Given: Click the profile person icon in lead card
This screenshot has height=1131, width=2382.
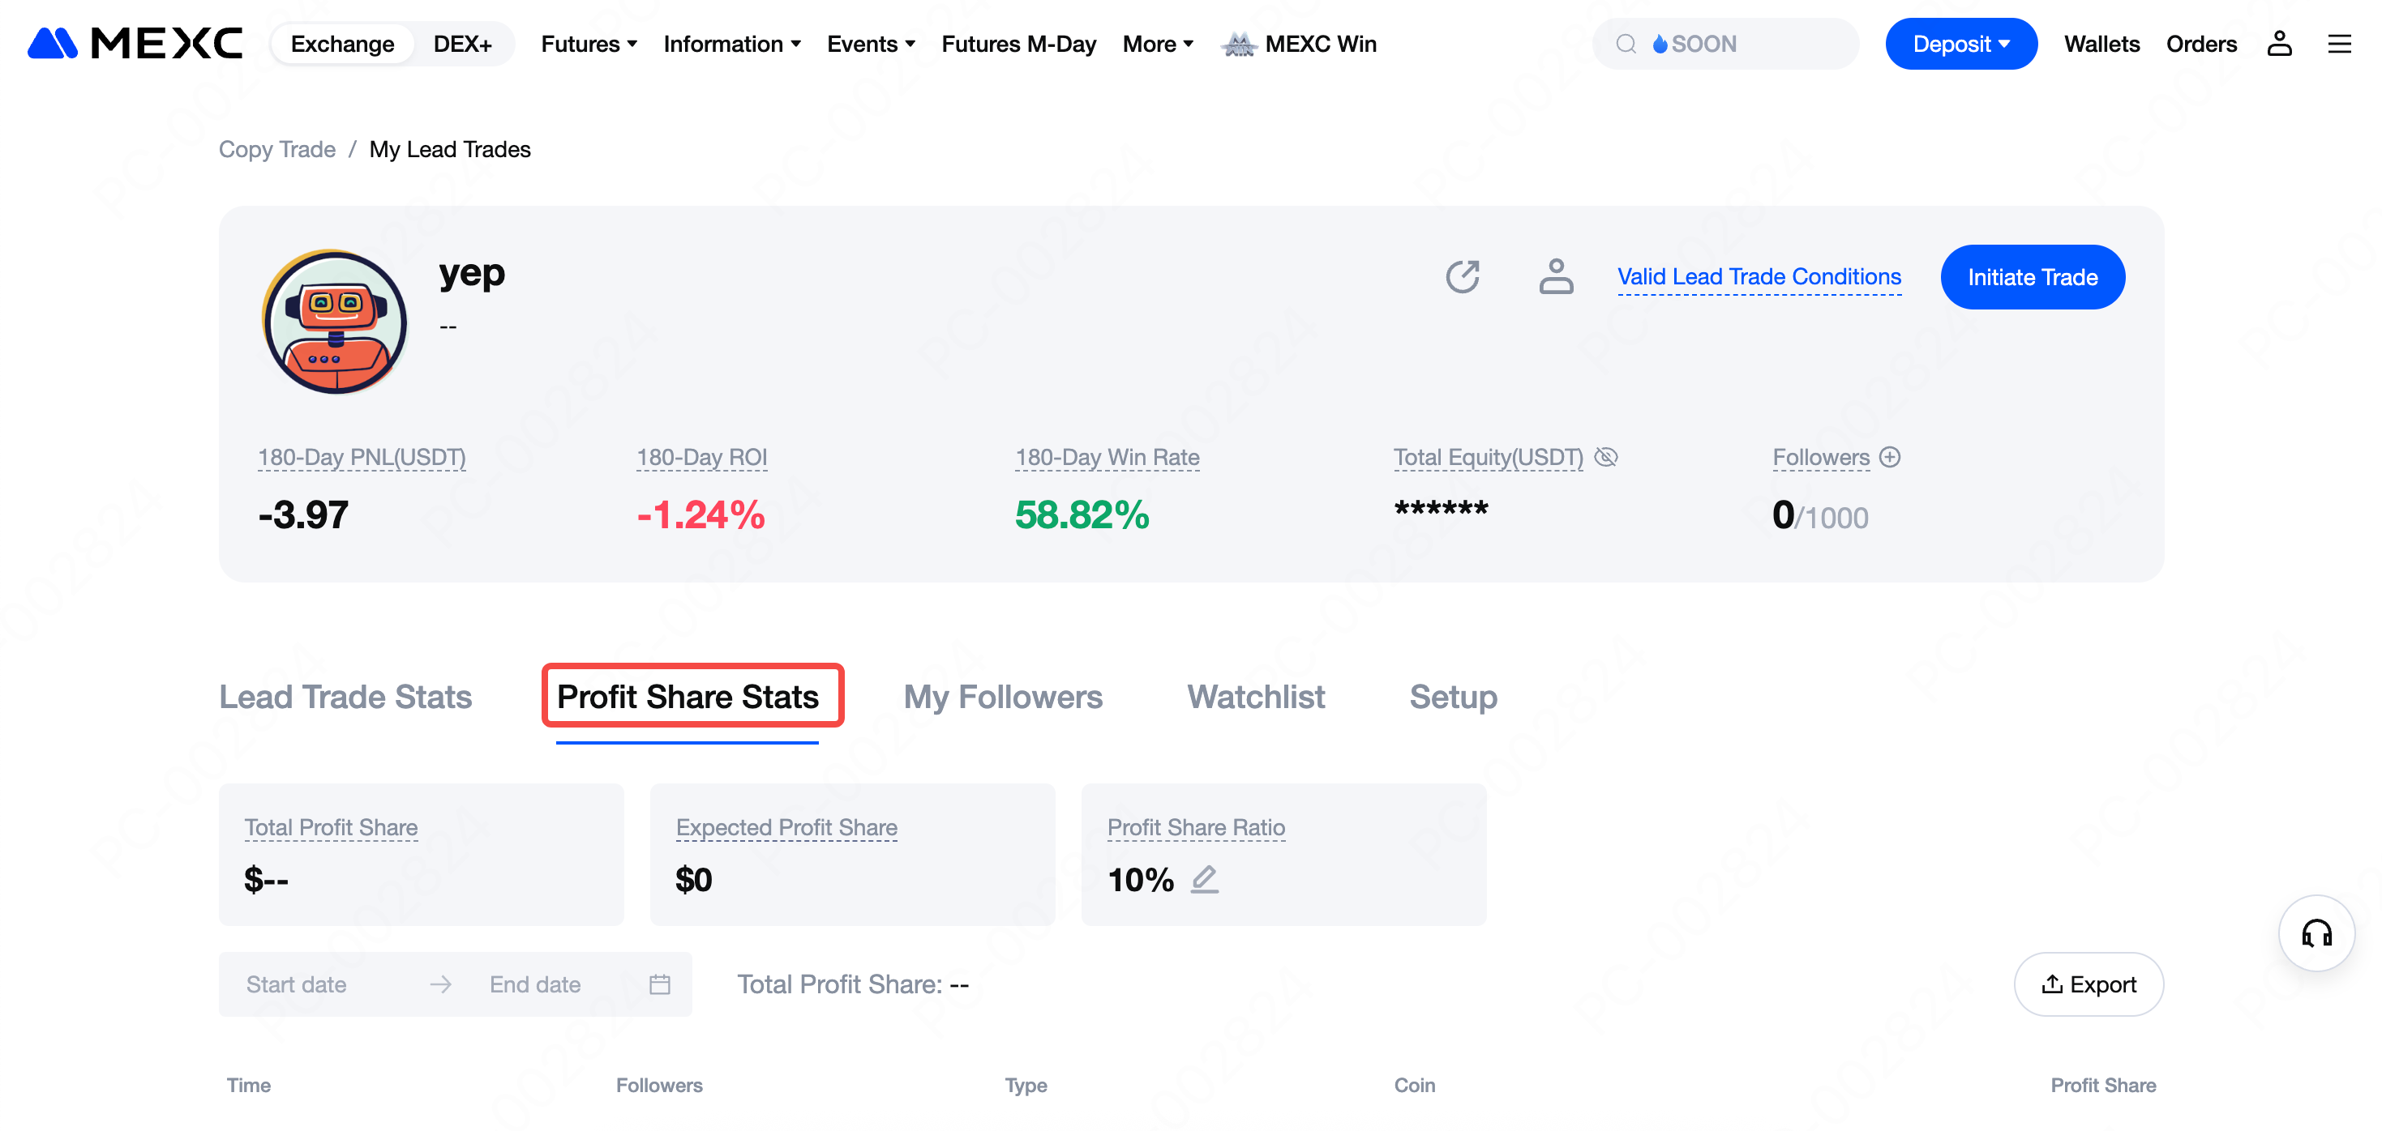Looking at the screenshot, I should (x=1555, y=276).
